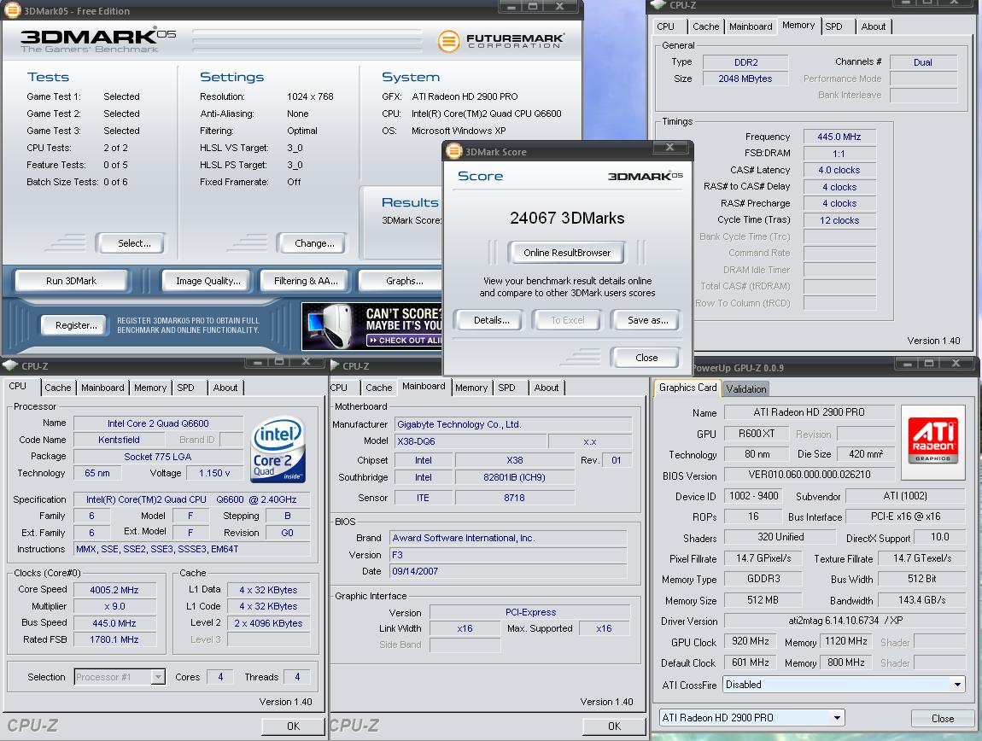Click OK in mainboard CPU-Z window
982x741 pixels.
pos(614,726)
